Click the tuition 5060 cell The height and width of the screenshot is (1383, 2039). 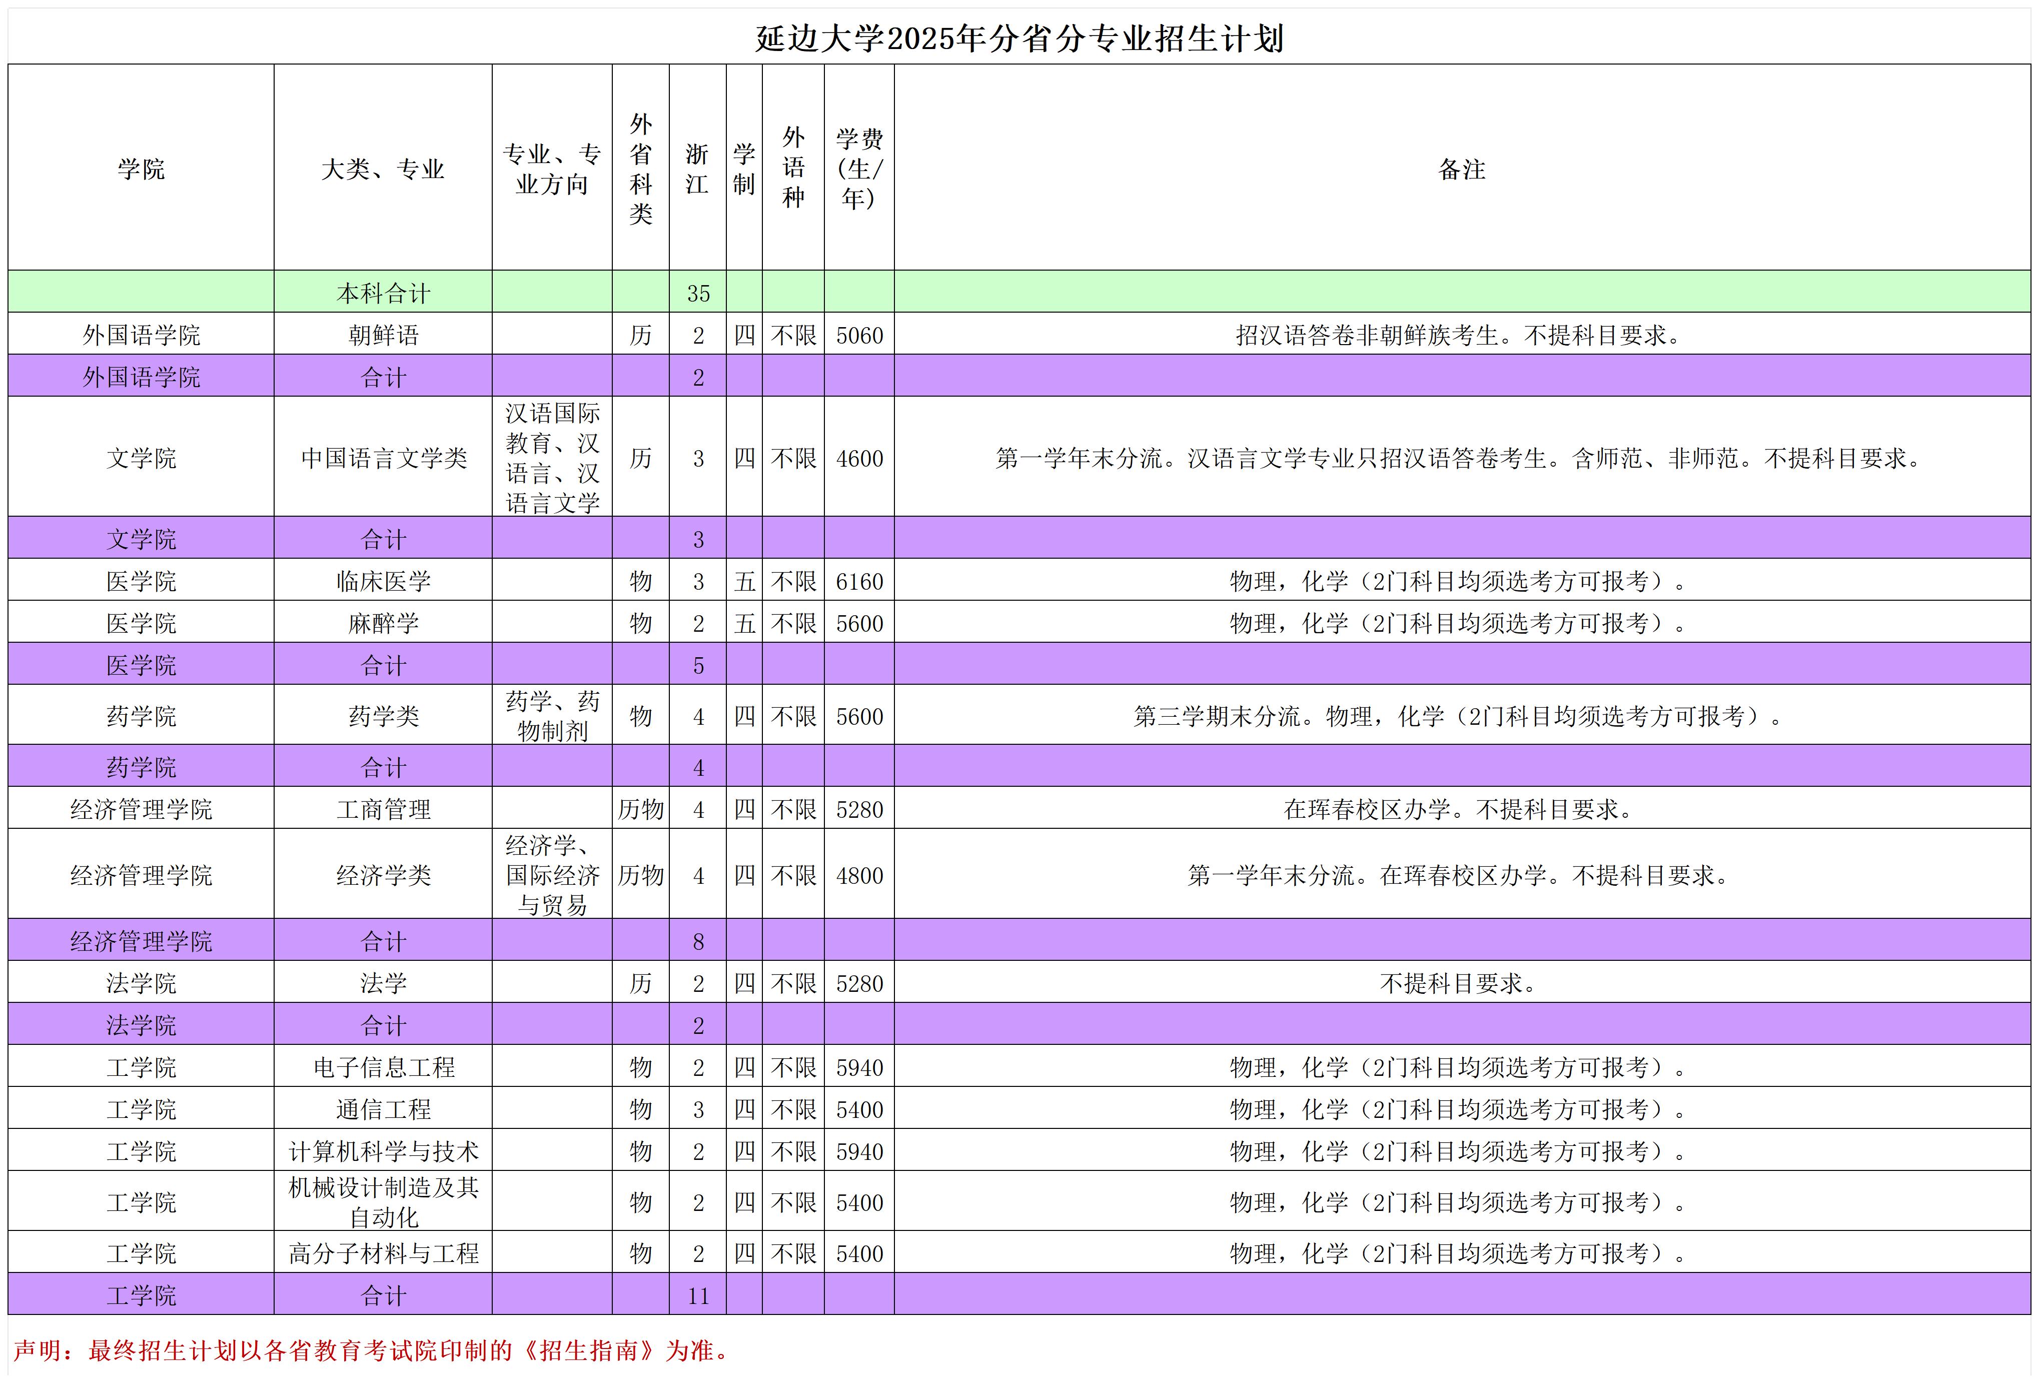(859, 334)
